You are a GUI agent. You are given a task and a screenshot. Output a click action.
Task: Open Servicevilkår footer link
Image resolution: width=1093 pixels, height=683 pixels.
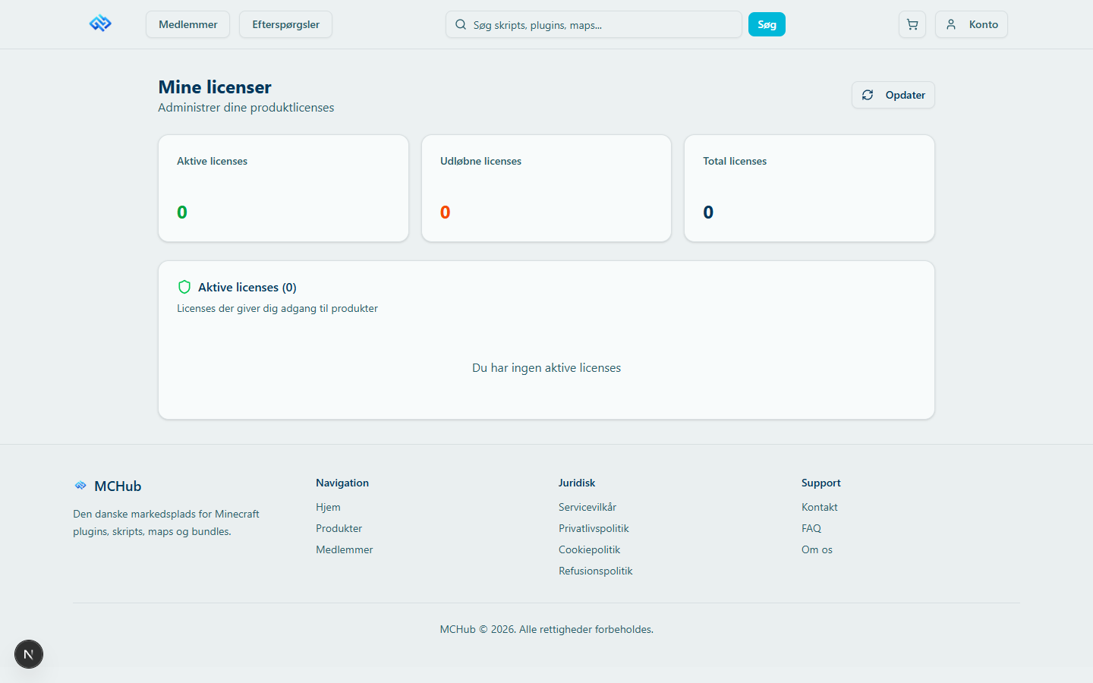[x=587, y=507]
